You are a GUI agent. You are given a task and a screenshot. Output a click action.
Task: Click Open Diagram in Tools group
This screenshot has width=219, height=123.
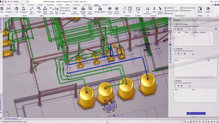[90, 11]
